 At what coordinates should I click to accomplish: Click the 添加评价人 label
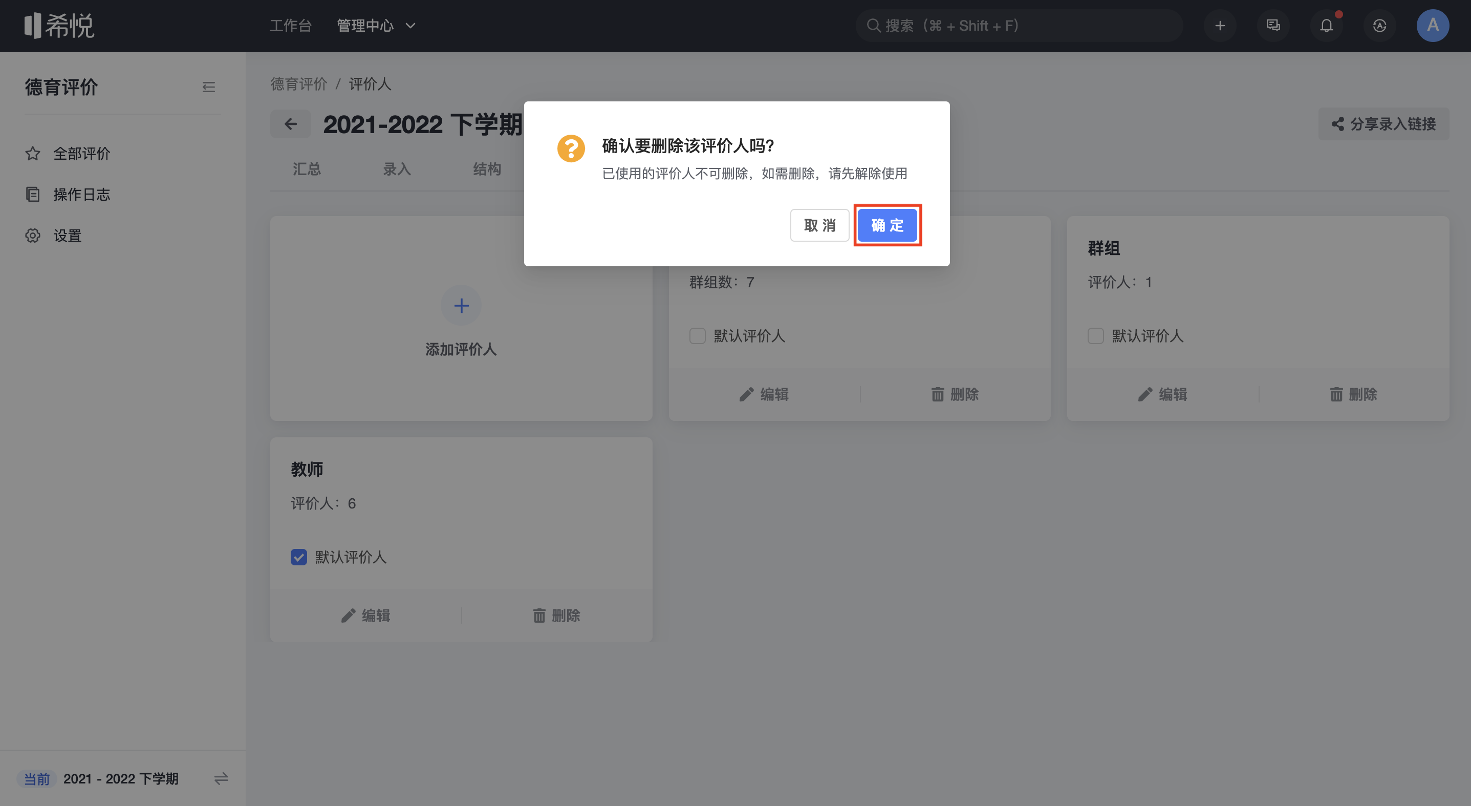(461, 350)
